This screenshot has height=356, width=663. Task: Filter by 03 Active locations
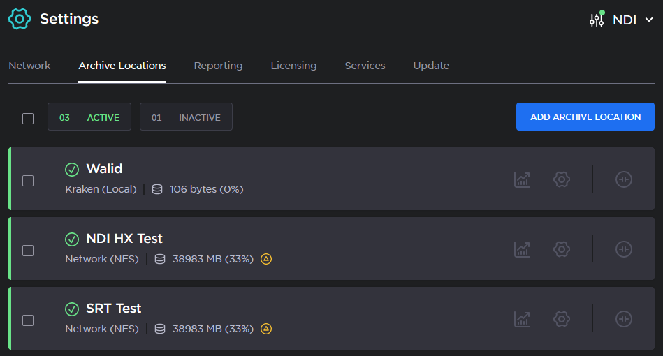pos(89,117)
